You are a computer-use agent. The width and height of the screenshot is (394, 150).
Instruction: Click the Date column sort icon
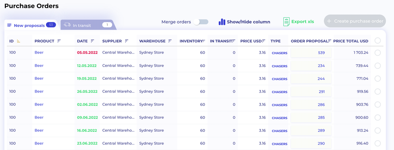coord(93,41)
